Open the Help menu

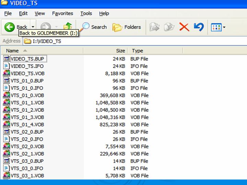pyautogui.click(x=104, y=13)
